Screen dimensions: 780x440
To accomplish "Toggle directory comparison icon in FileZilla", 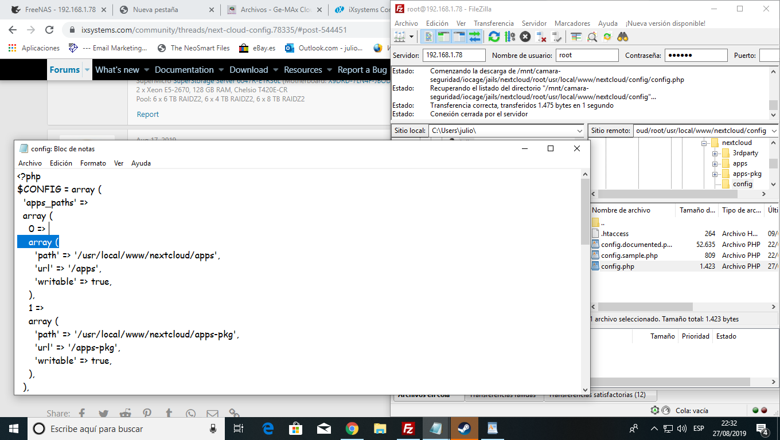I will coord(592,37).
